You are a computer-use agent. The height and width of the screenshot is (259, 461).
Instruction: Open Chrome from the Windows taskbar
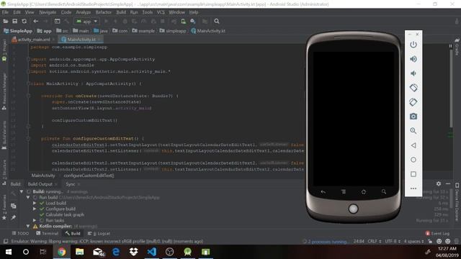[x=62, y=252]
